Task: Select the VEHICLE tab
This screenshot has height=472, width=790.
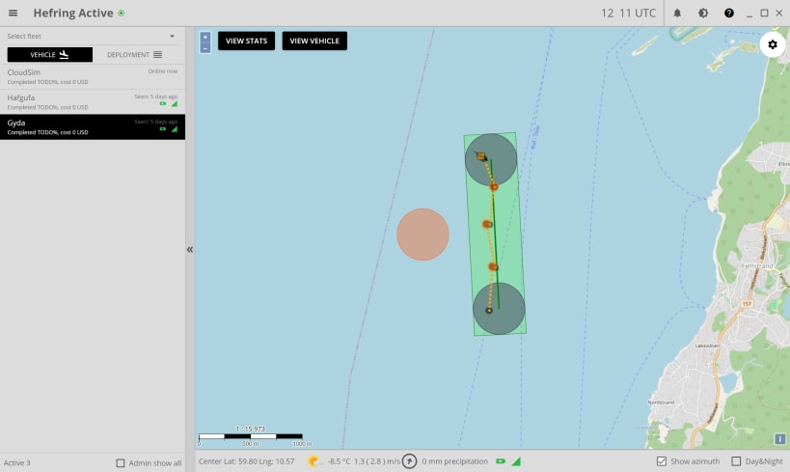Action: point(50,54)
